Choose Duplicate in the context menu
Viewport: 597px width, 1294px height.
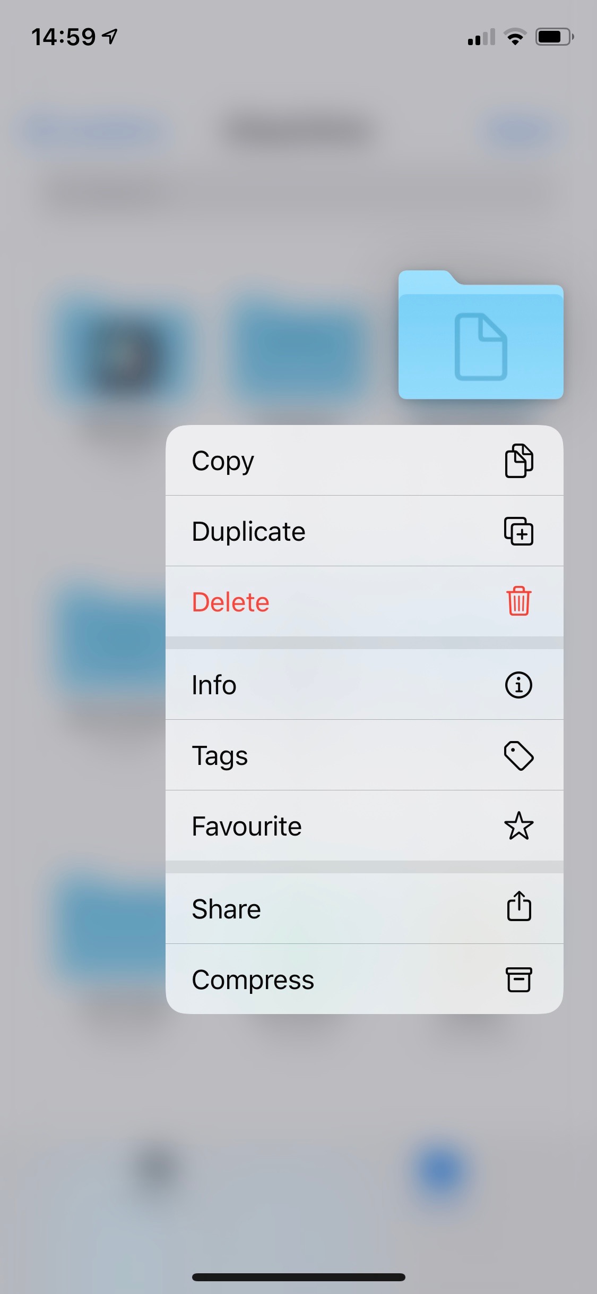pyautogui.click(x=365, y=531)
